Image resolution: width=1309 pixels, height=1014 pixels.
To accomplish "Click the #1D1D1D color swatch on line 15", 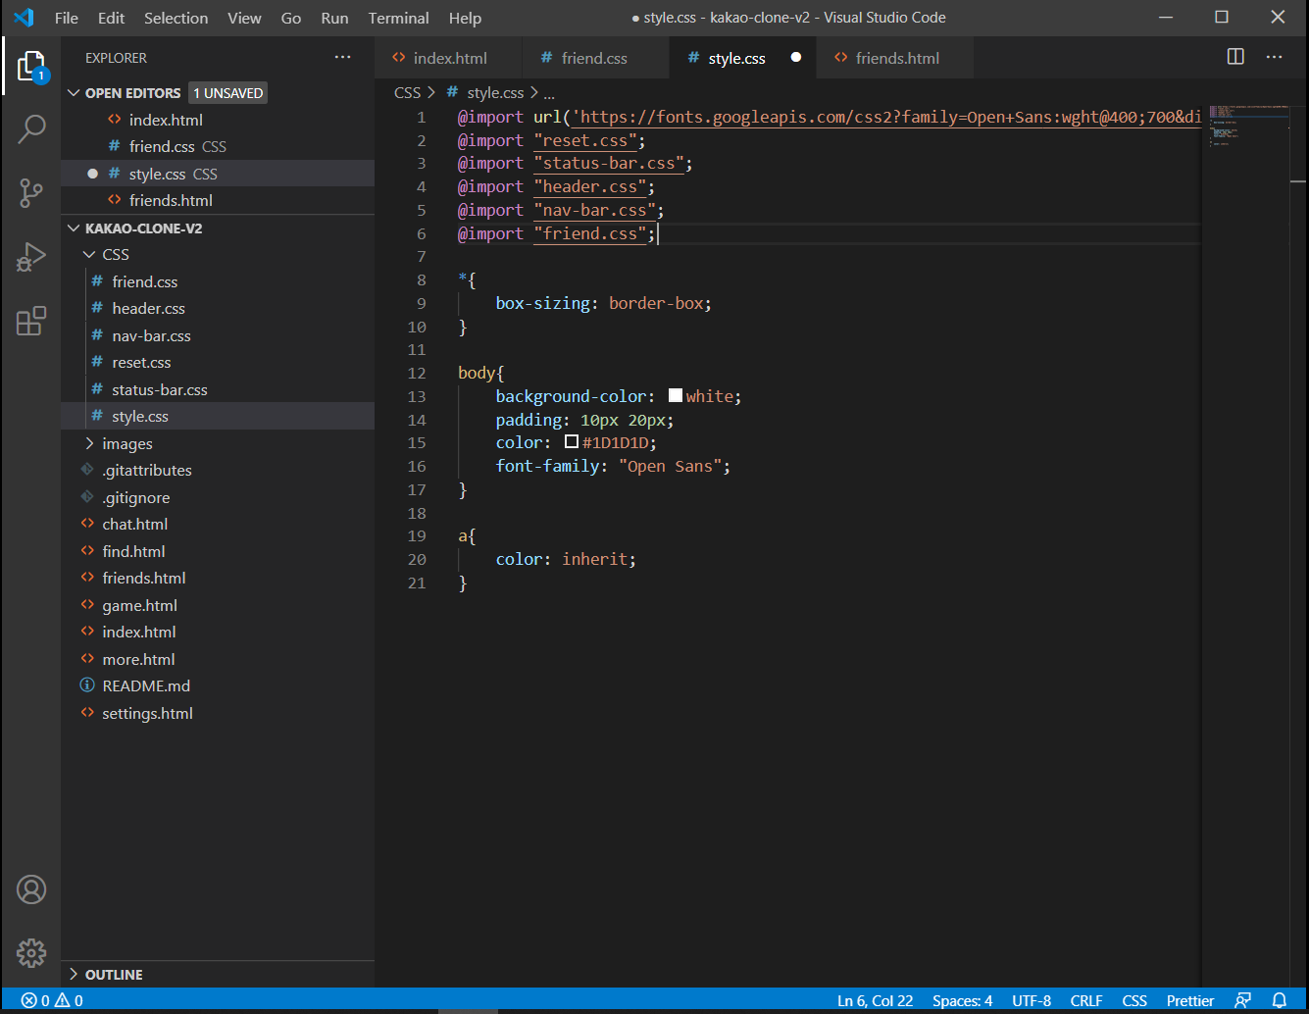I will [572, 441].
